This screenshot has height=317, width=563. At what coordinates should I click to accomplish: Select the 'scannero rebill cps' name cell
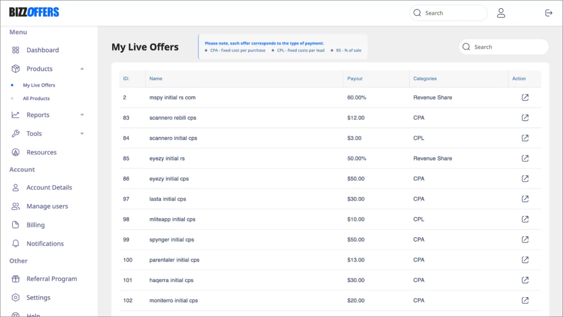(173, 118)
